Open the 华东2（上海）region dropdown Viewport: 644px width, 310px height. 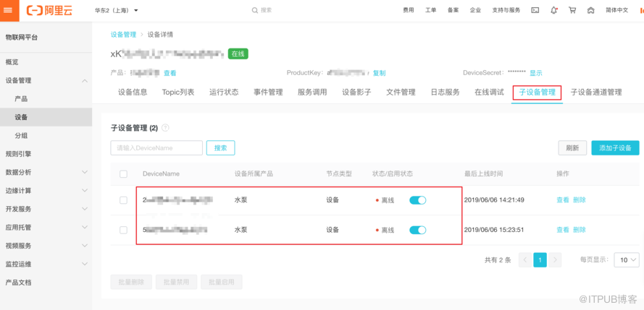(117, 10)
